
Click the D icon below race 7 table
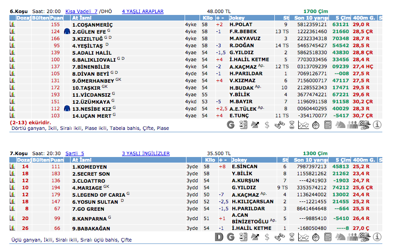click(x=219, y=237)
